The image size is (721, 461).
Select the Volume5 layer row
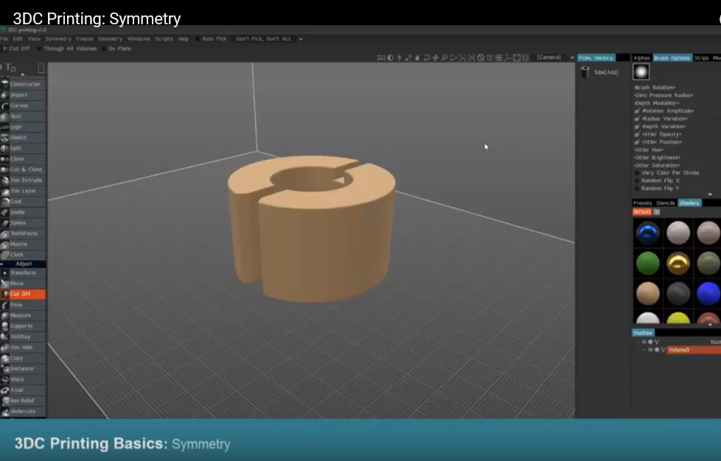[694, 350]
